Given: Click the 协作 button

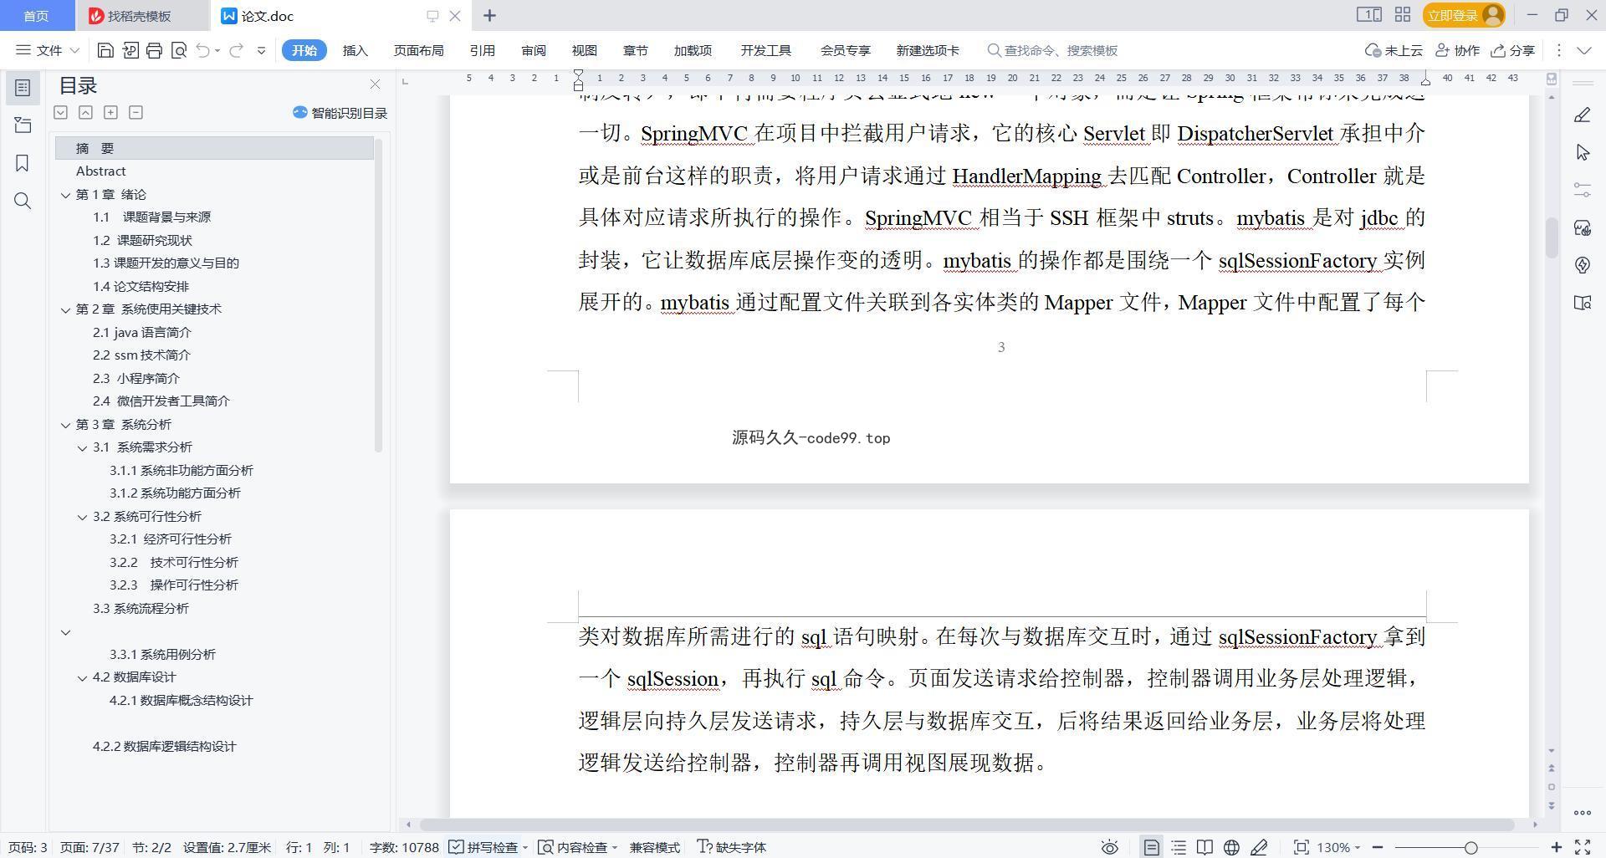Looking at the screenshot, I should (1458, 50).
